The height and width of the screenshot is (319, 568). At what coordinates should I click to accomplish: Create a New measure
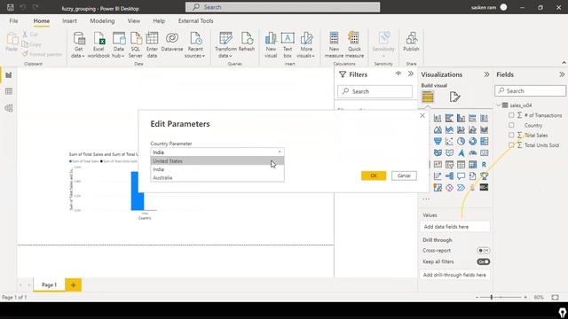[334, 45]
